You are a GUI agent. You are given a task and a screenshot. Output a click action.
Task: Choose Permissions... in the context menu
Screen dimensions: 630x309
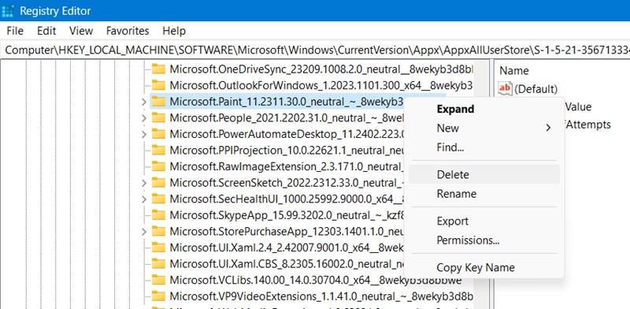pos(484,240)
